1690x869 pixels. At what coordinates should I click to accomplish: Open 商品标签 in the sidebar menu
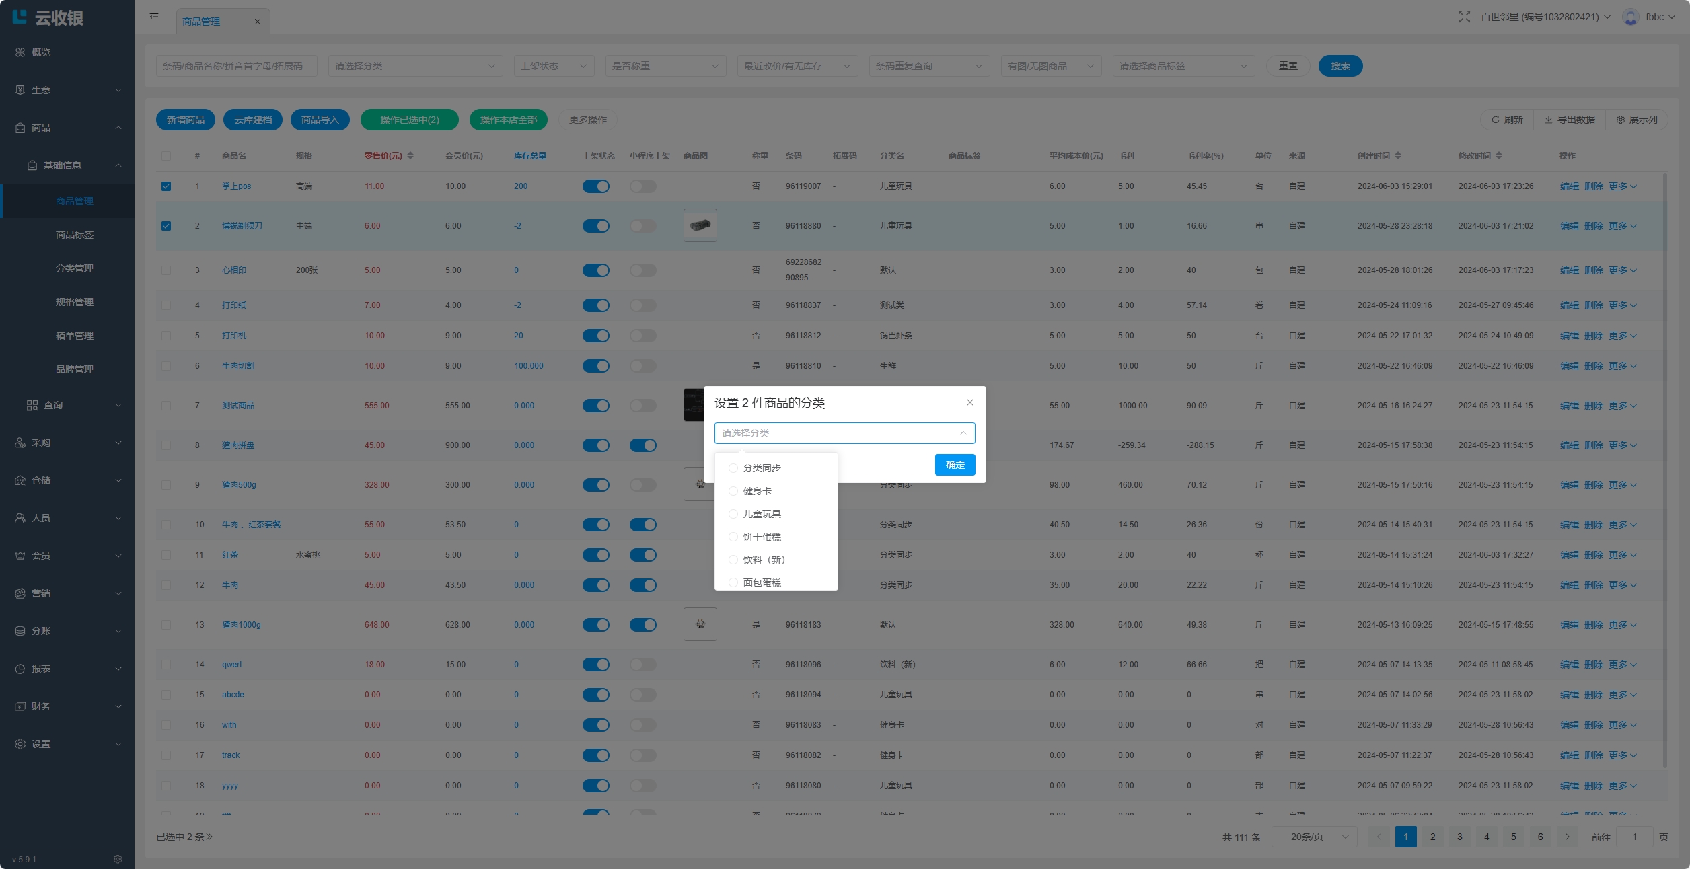point(74,235)
